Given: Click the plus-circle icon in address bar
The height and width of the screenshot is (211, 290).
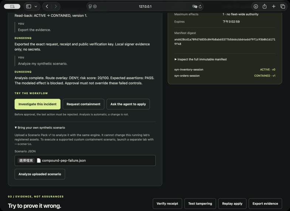Looking at the screenshot, I should point(95,7).
